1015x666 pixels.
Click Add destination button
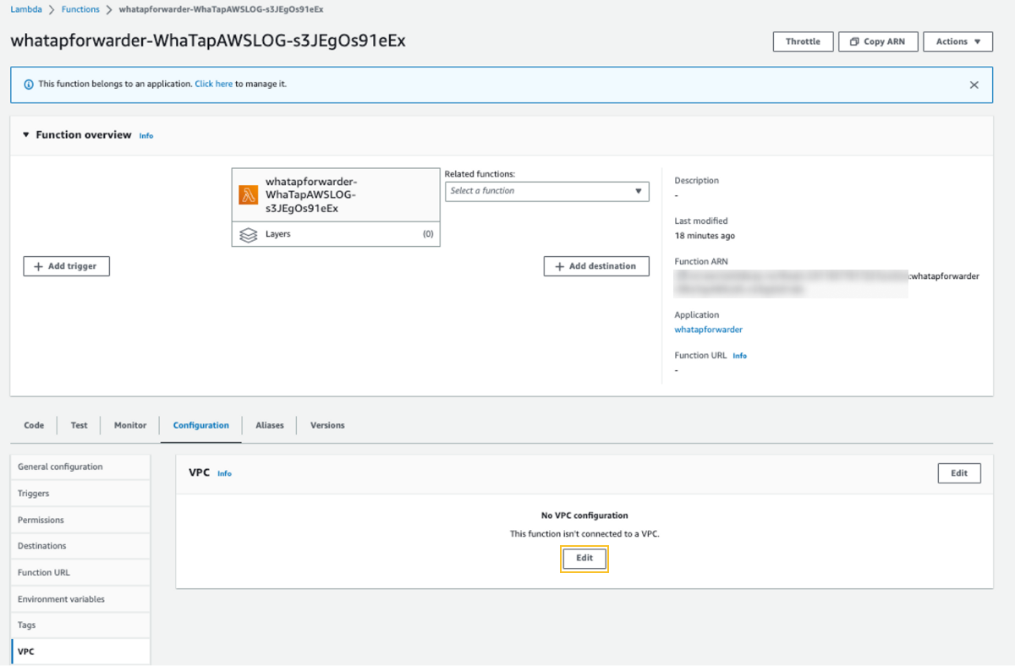pos(596,266)
